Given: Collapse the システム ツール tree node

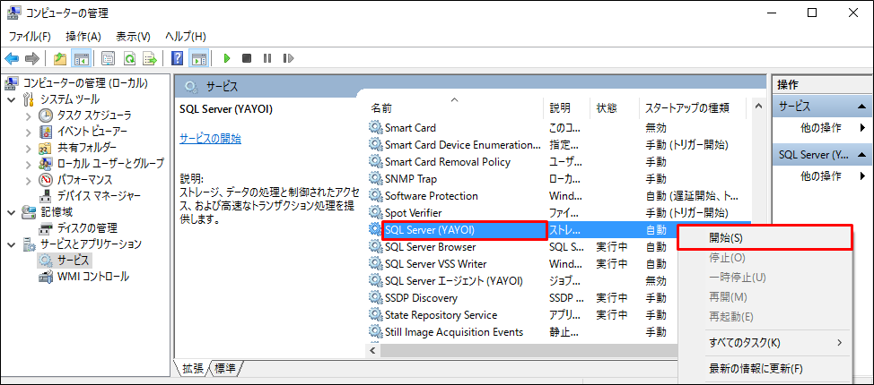Looking at the screenshot, I should tap(11, 99).
